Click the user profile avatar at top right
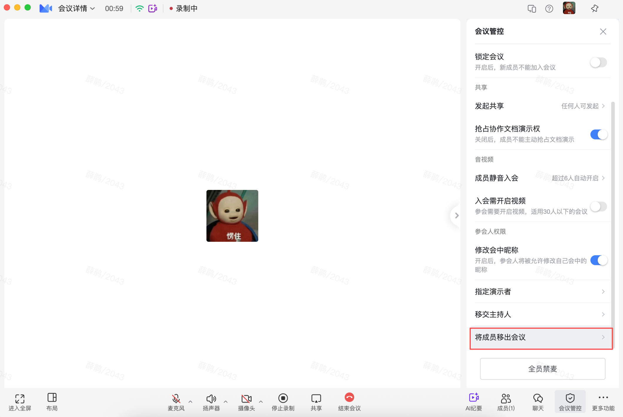The image size is (623, 417). [569, 8]
